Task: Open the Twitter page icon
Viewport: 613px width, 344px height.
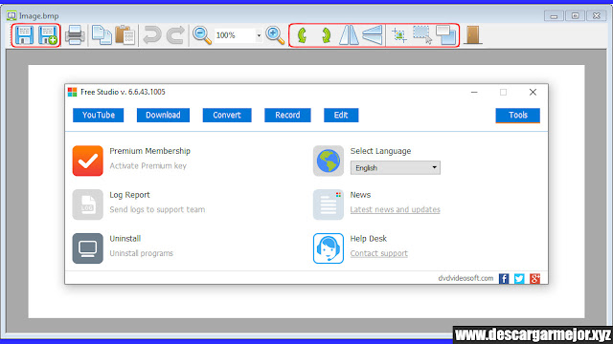Action: coord(519,278)
